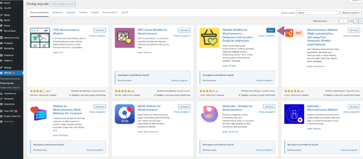The image size is (363, 159).
Task: Open Zainstalowane wtyczki submenu item
Action: 10,79
